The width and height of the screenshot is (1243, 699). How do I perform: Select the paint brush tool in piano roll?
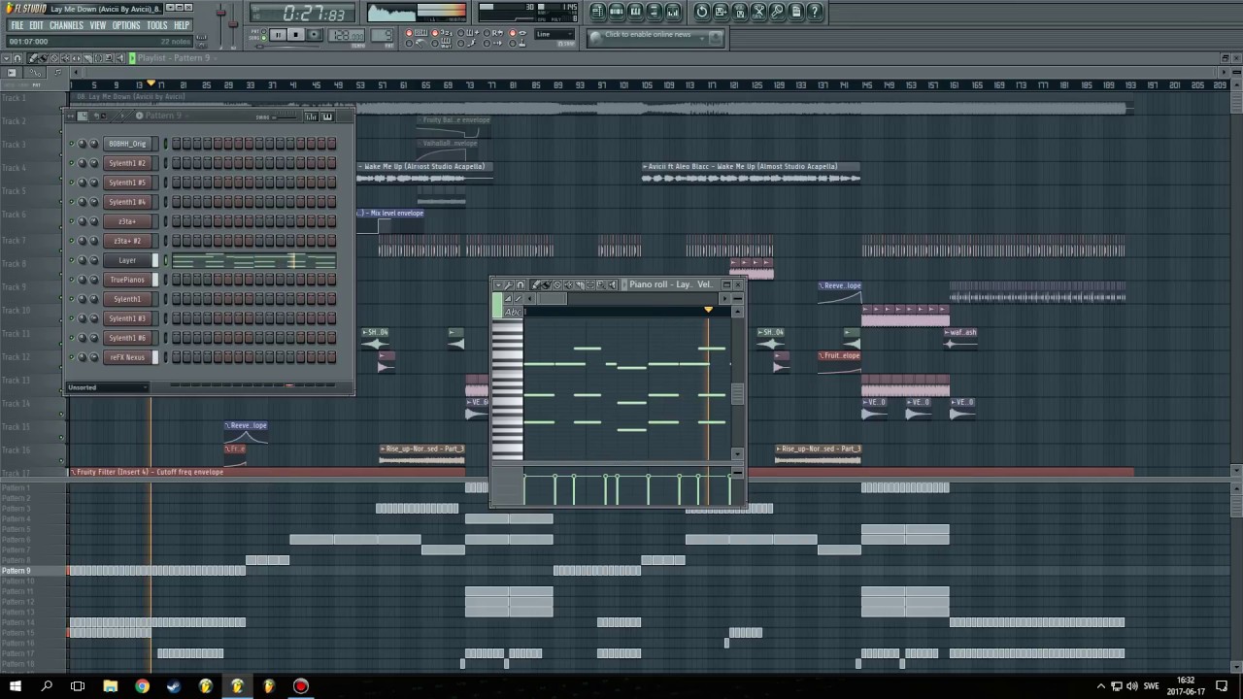point(547,285)
